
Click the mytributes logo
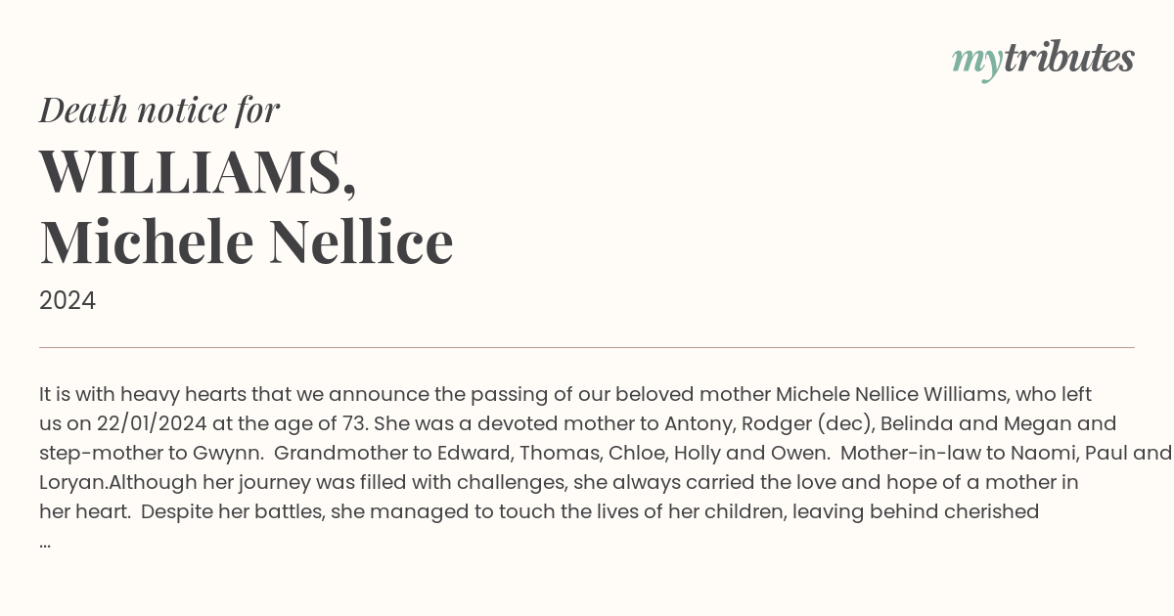click(1043, 59)
